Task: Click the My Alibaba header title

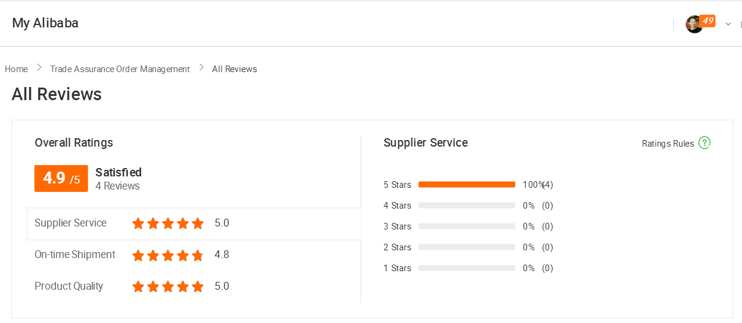Action: pyautogui.click(x=45, y=23)
